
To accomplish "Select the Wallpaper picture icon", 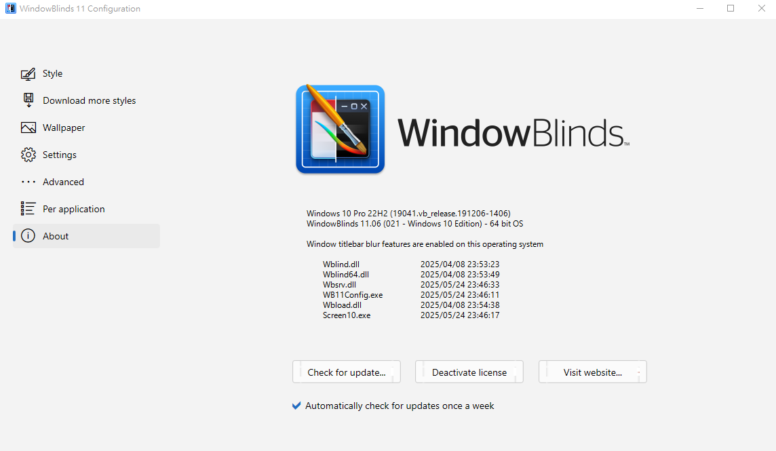I will pos(28,128).
